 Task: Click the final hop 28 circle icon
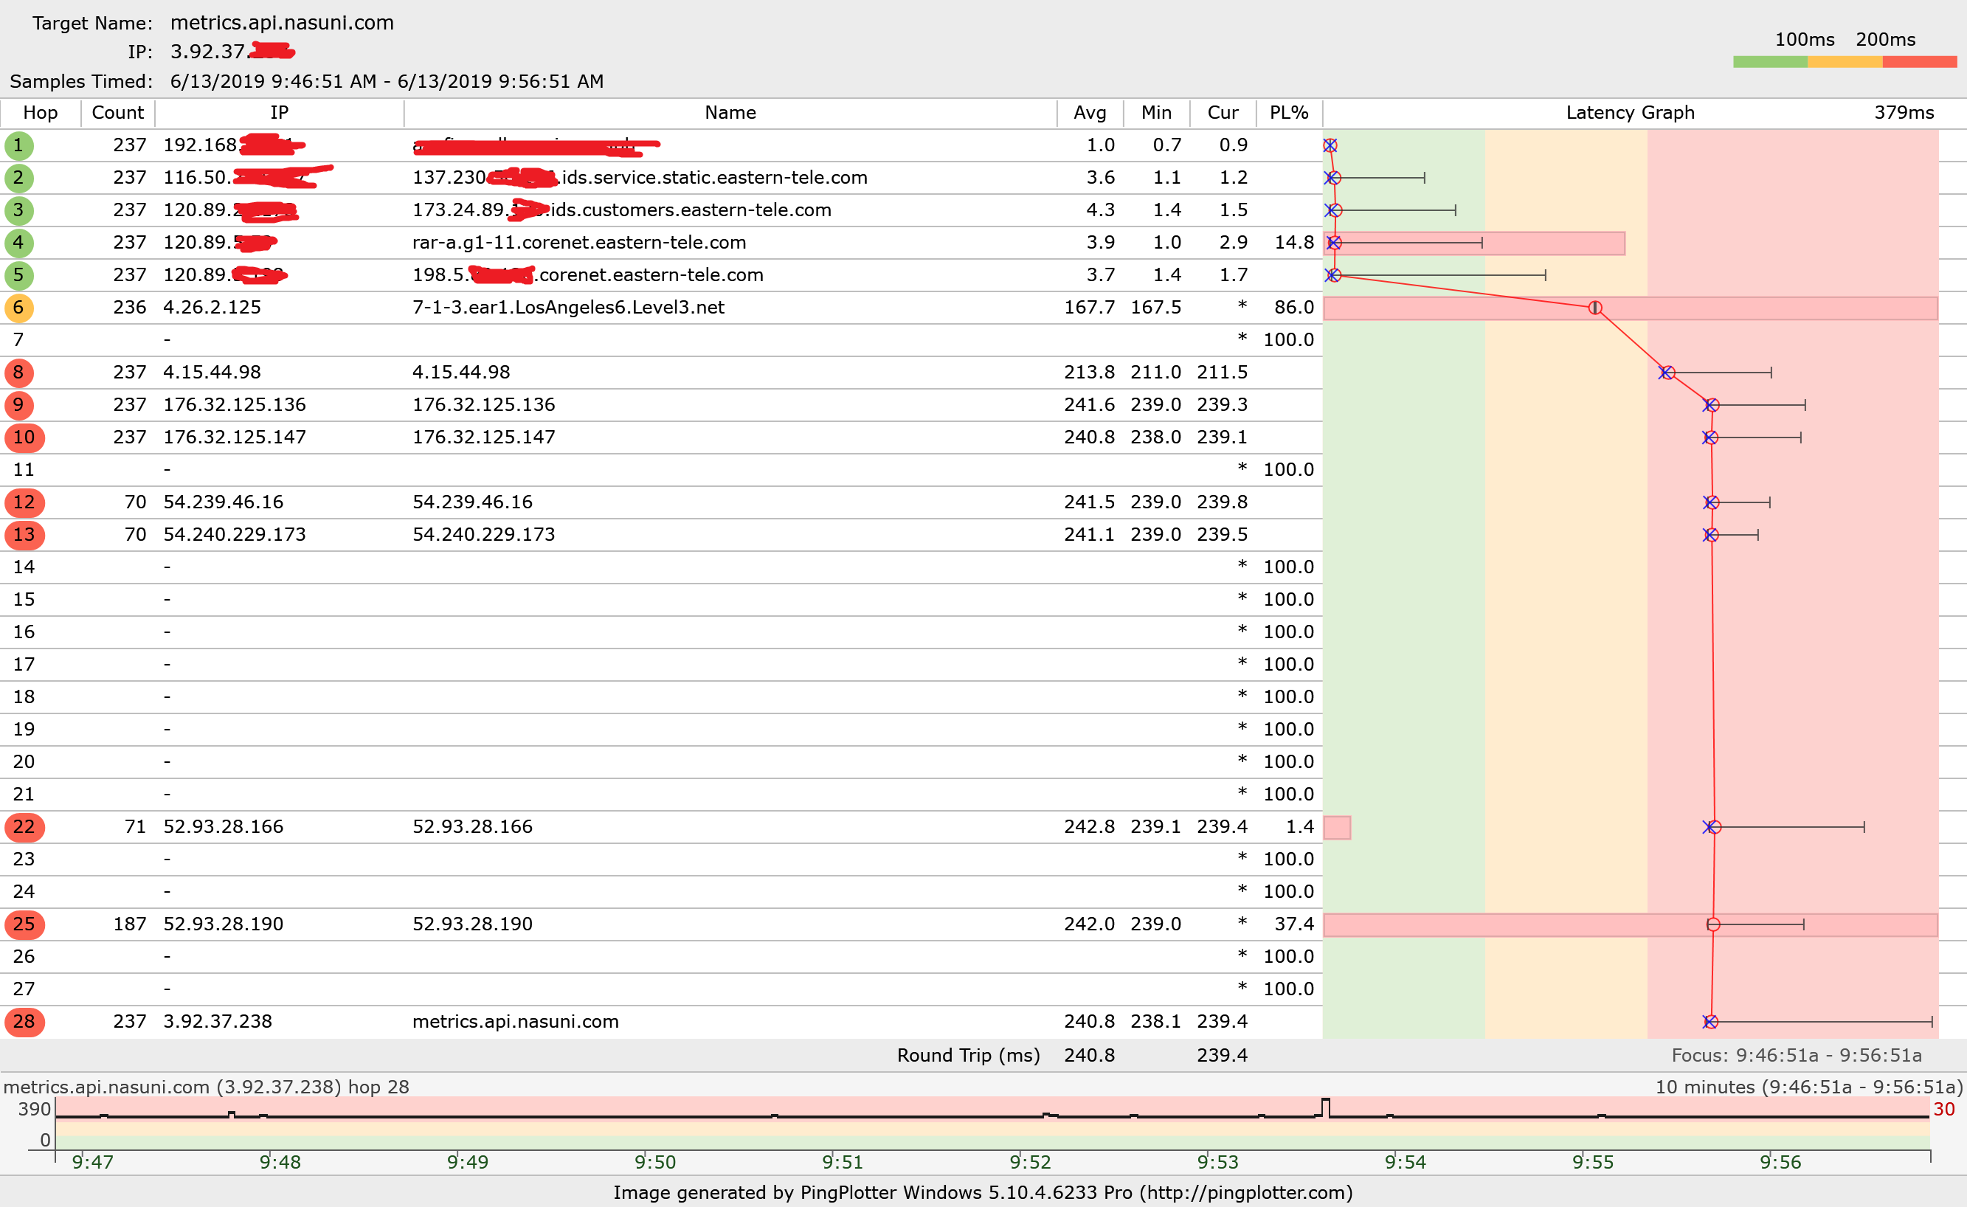coord(24,1022)
